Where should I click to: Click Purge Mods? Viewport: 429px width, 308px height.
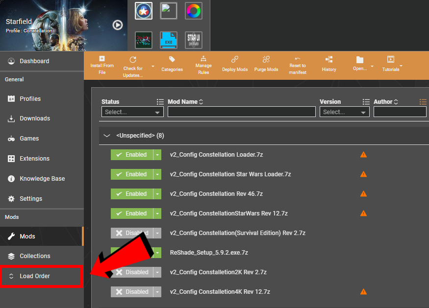click(266, 64)
